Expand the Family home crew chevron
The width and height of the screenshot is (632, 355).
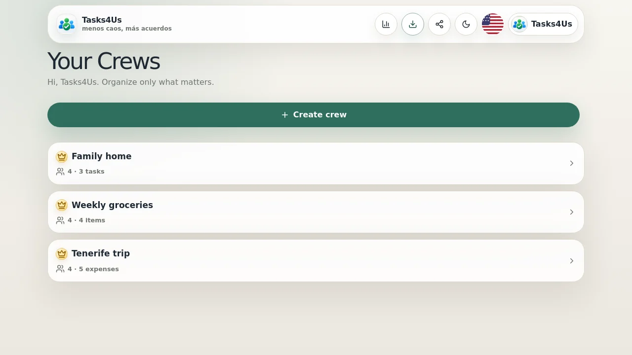(572, 163)
